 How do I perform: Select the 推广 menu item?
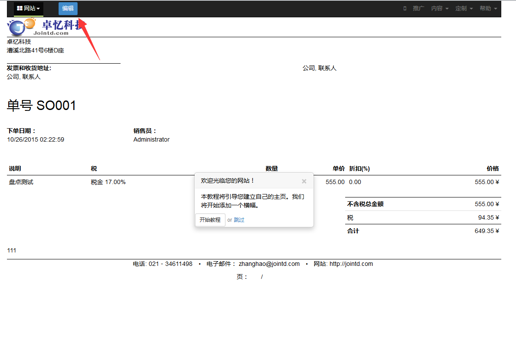pos(418,9)
